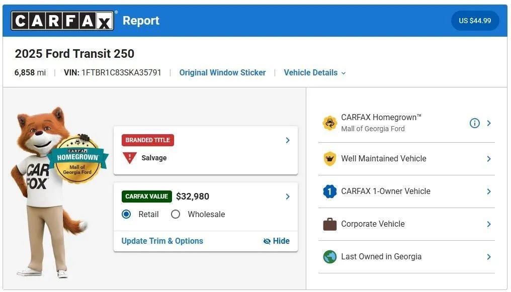The width and height of the screenshot is (511, 292).
Task: Open the CARFAX Homegrown info icon
Action: (x=474, y=123)
